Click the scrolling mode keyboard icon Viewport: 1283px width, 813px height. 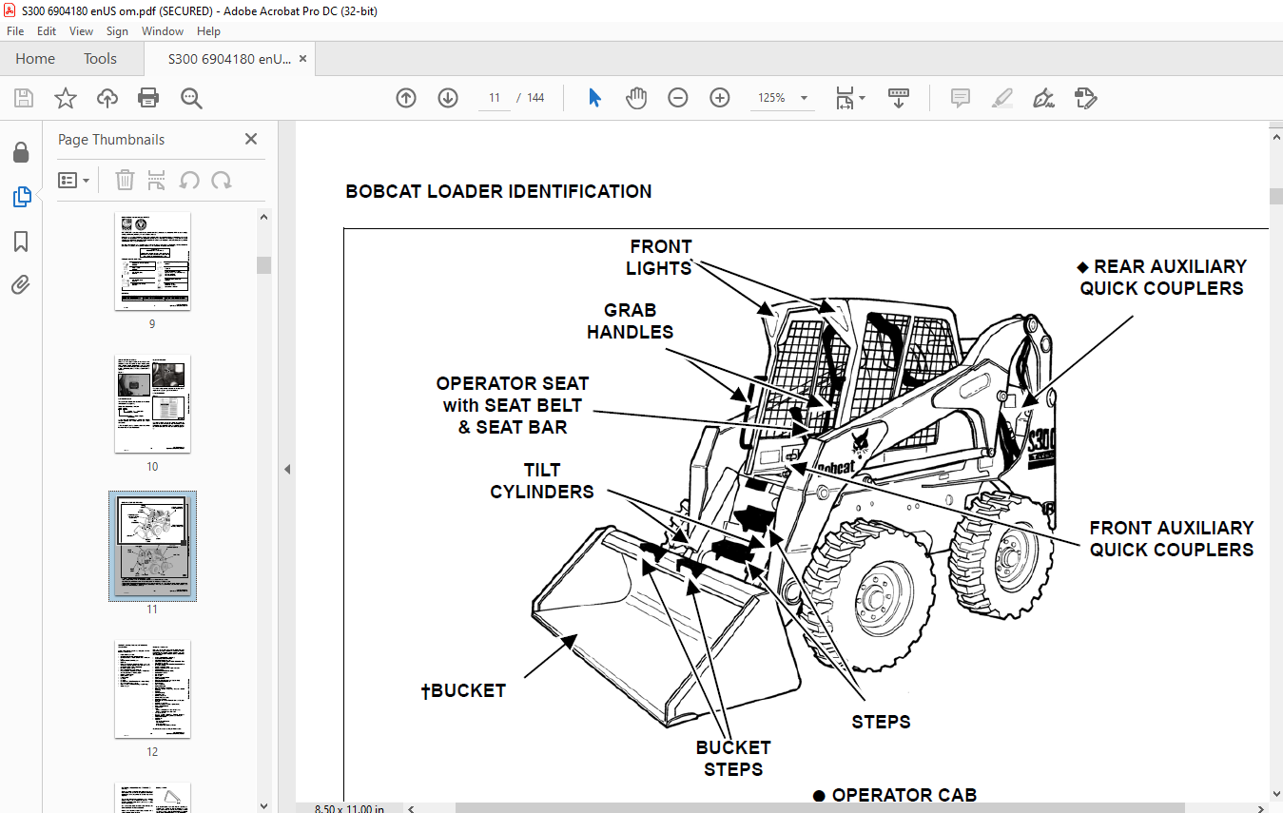click(x=899, y=98)
